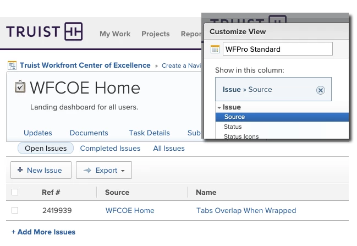Viewport: 357px width, 246px height.
Task: Open the Tabs Overlap When Wrapped issue
Action: click(x=246, y=210)
